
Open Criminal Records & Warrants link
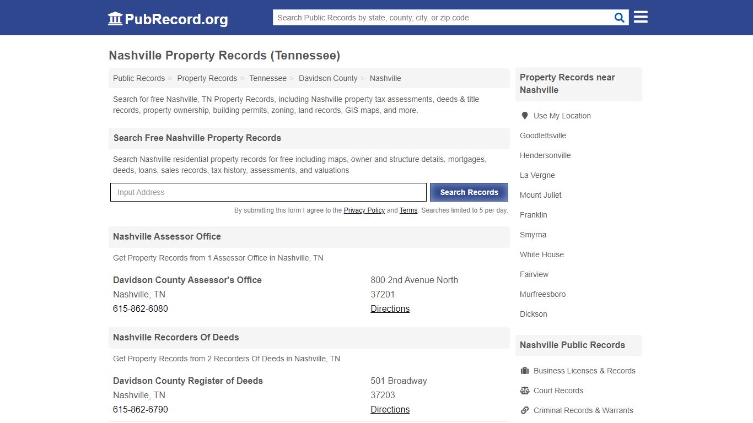tap(583, 410)
